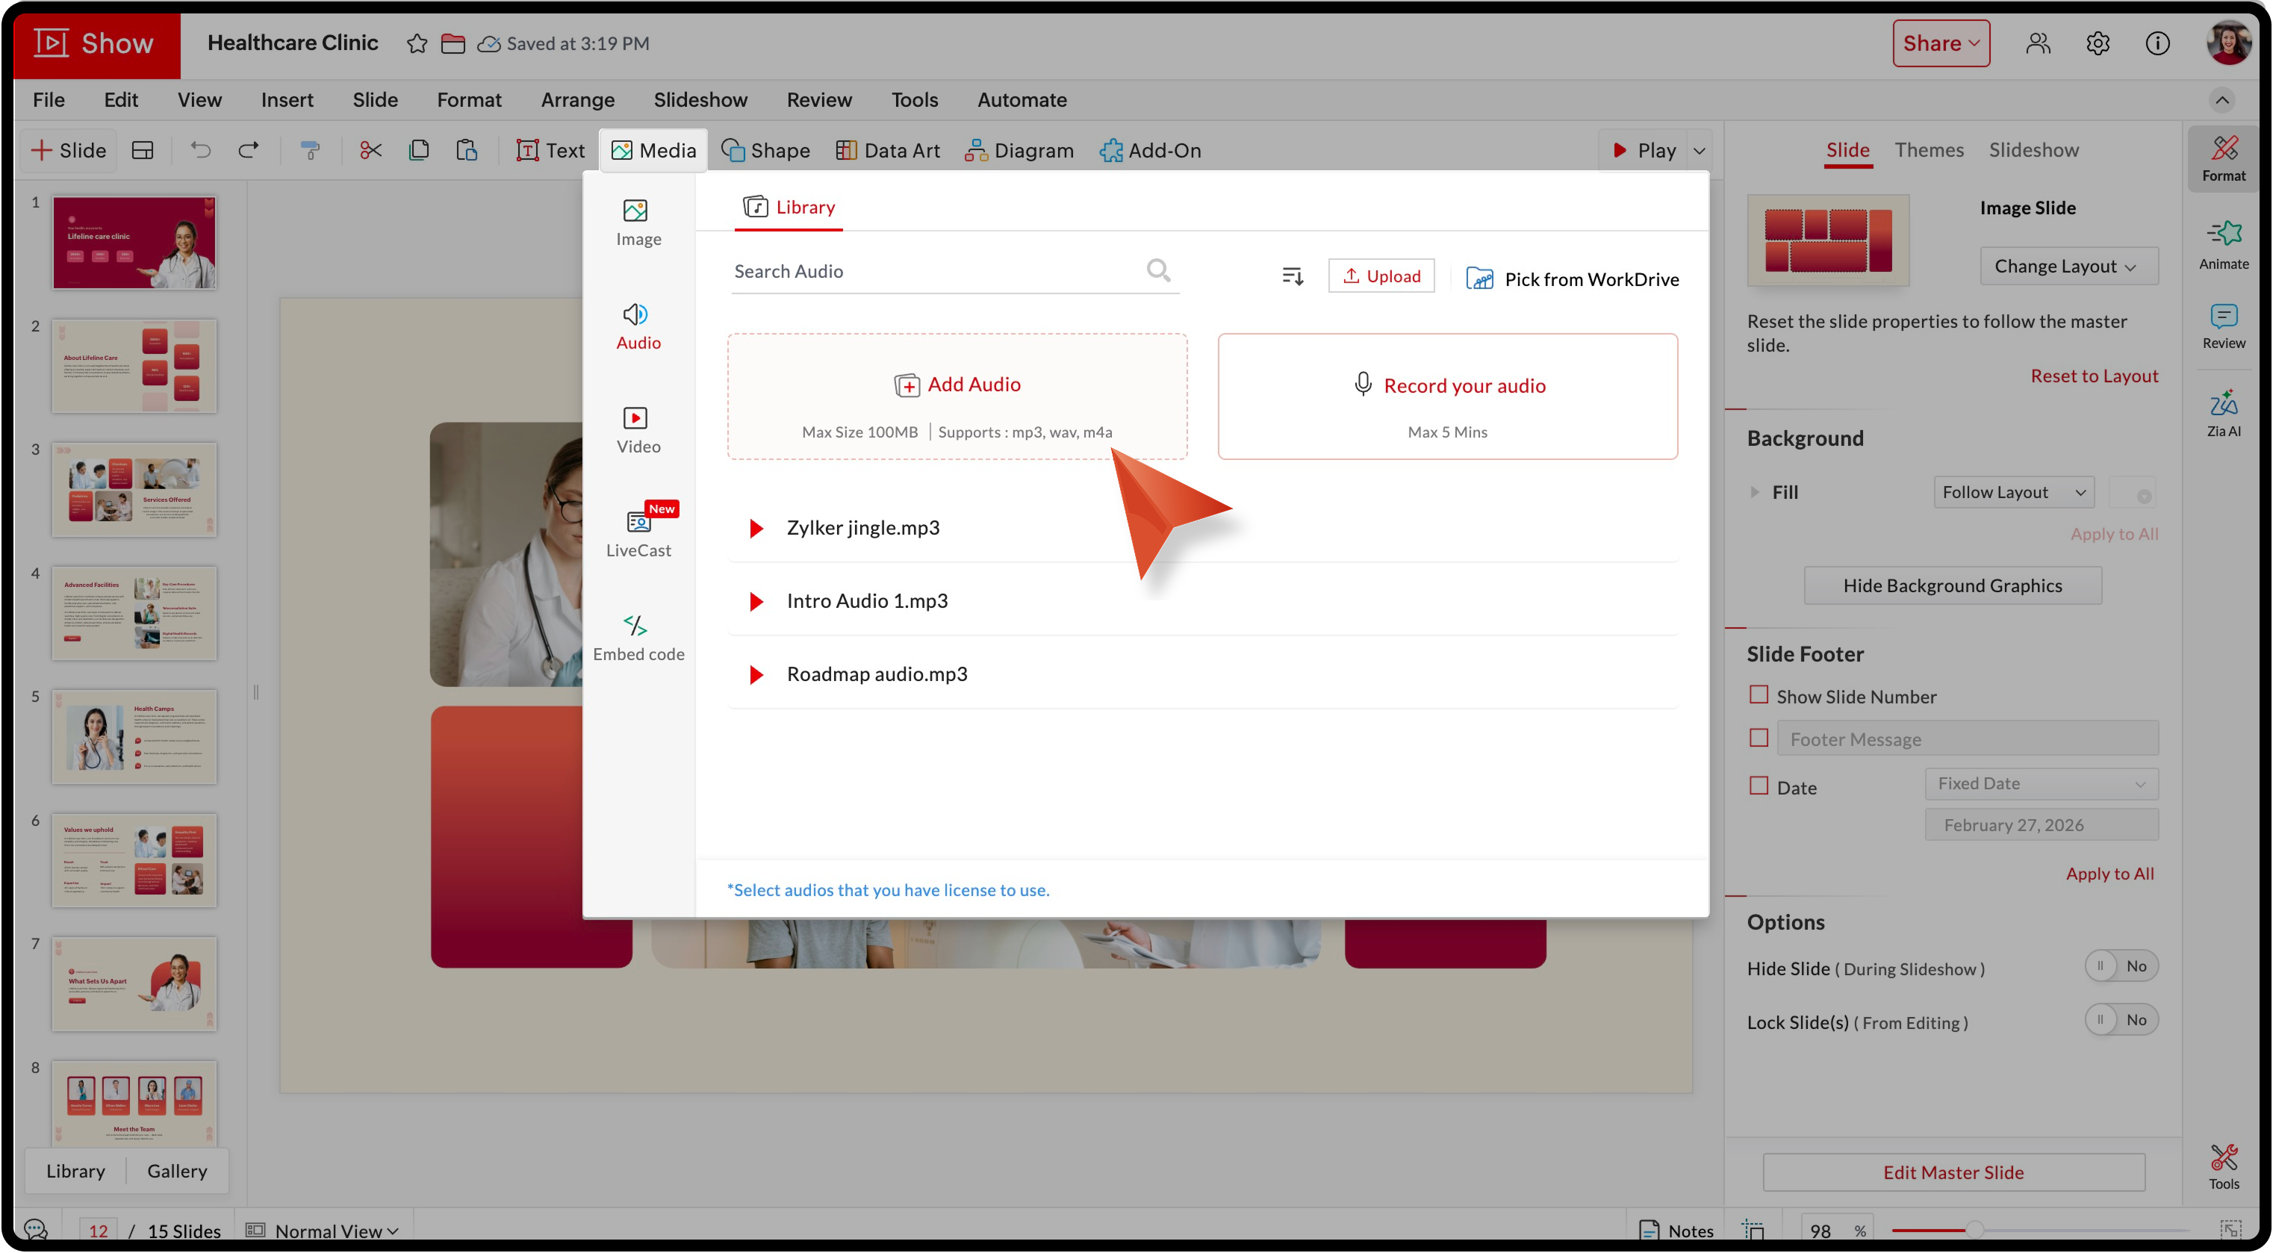Click the zoom slider handle
Screen dimensions: 2273x1253
tap(1974, 1230)
